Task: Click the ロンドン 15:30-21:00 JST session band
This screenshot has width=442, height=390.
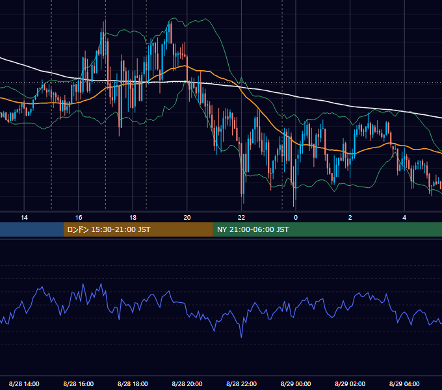Action: pos(138,229)
